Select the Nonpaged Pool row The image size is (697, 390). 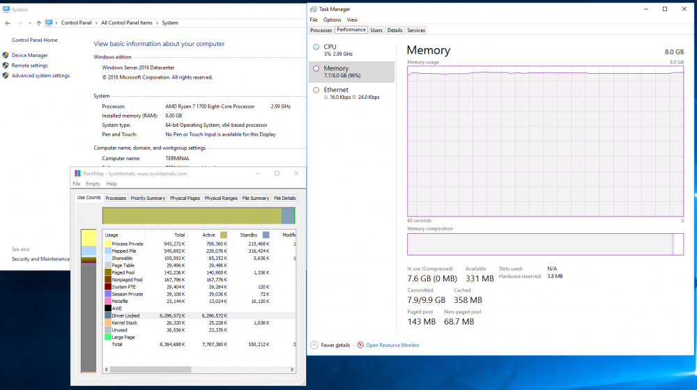199,280
